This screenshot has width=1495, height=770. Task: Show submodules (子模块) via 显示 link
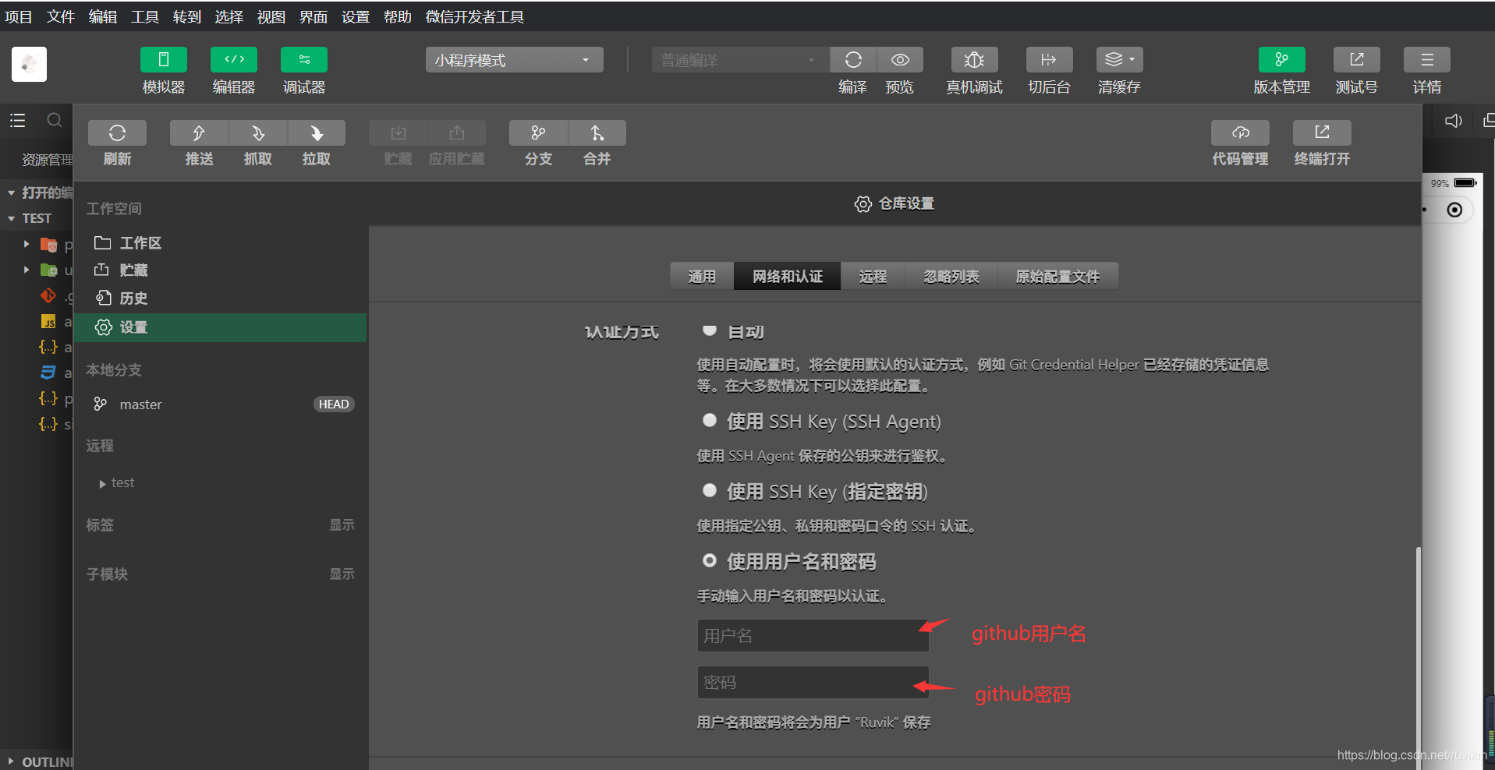[342, 574]
